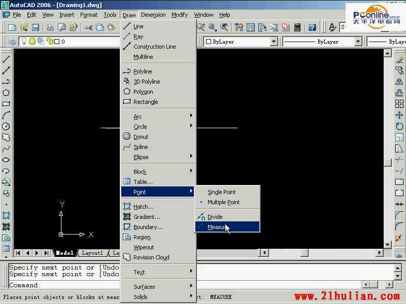Click the ByLayer white color swatch
This screenshot has width=406, height=304.
pyautogui.click(x=209, y=42)
